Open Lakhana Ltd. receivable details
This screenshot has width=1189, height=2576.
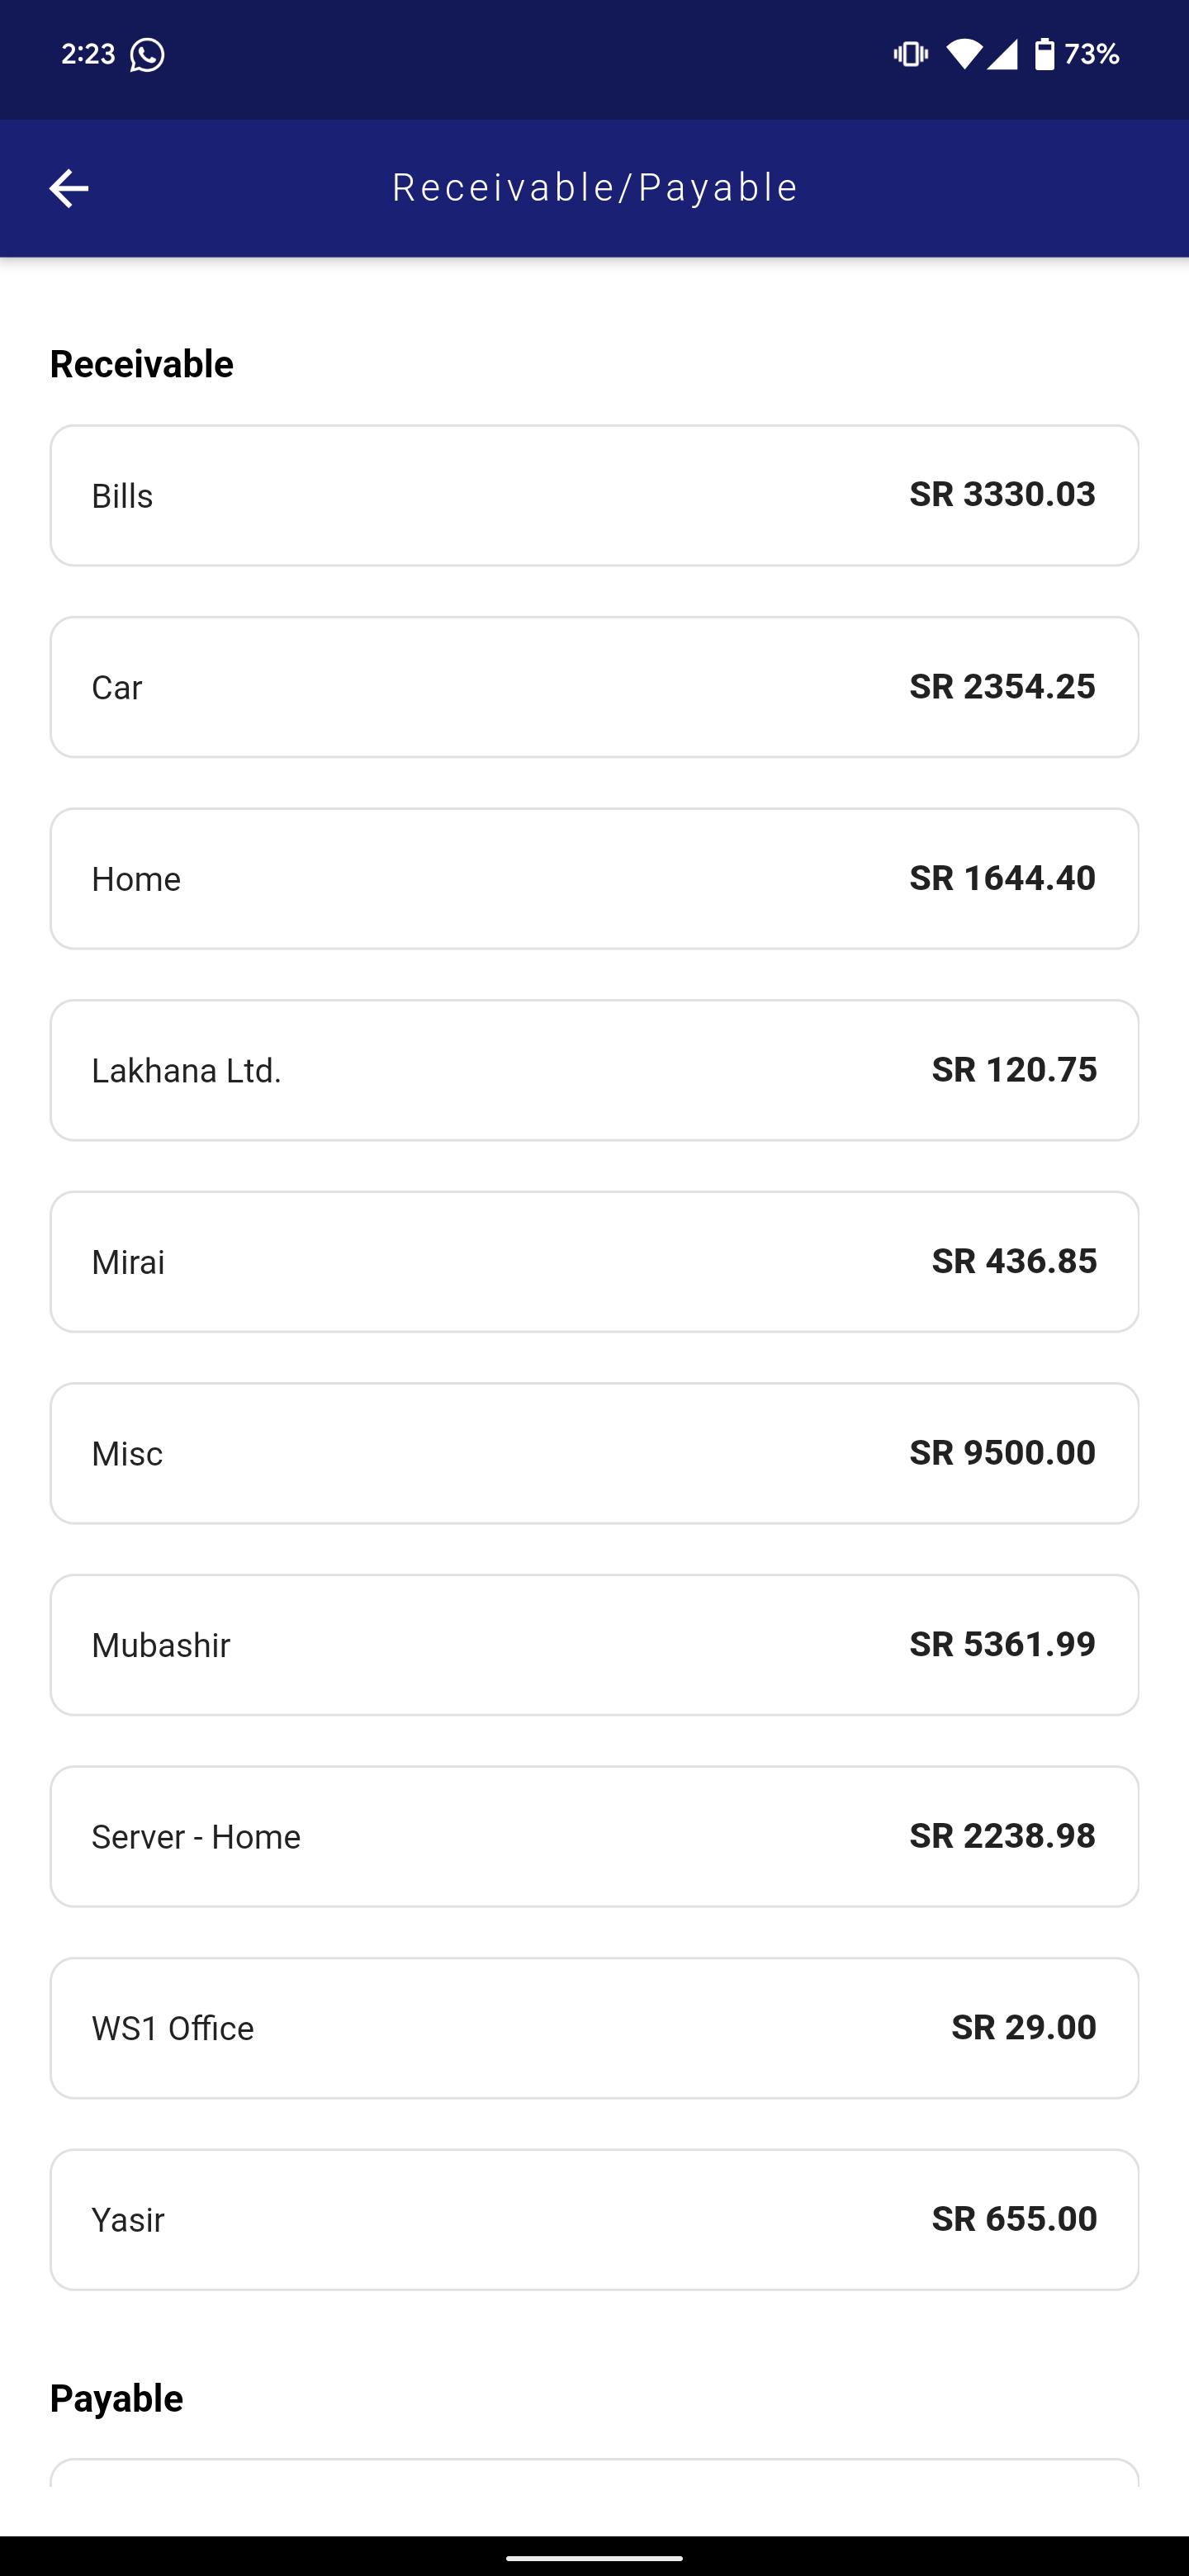594,1070
